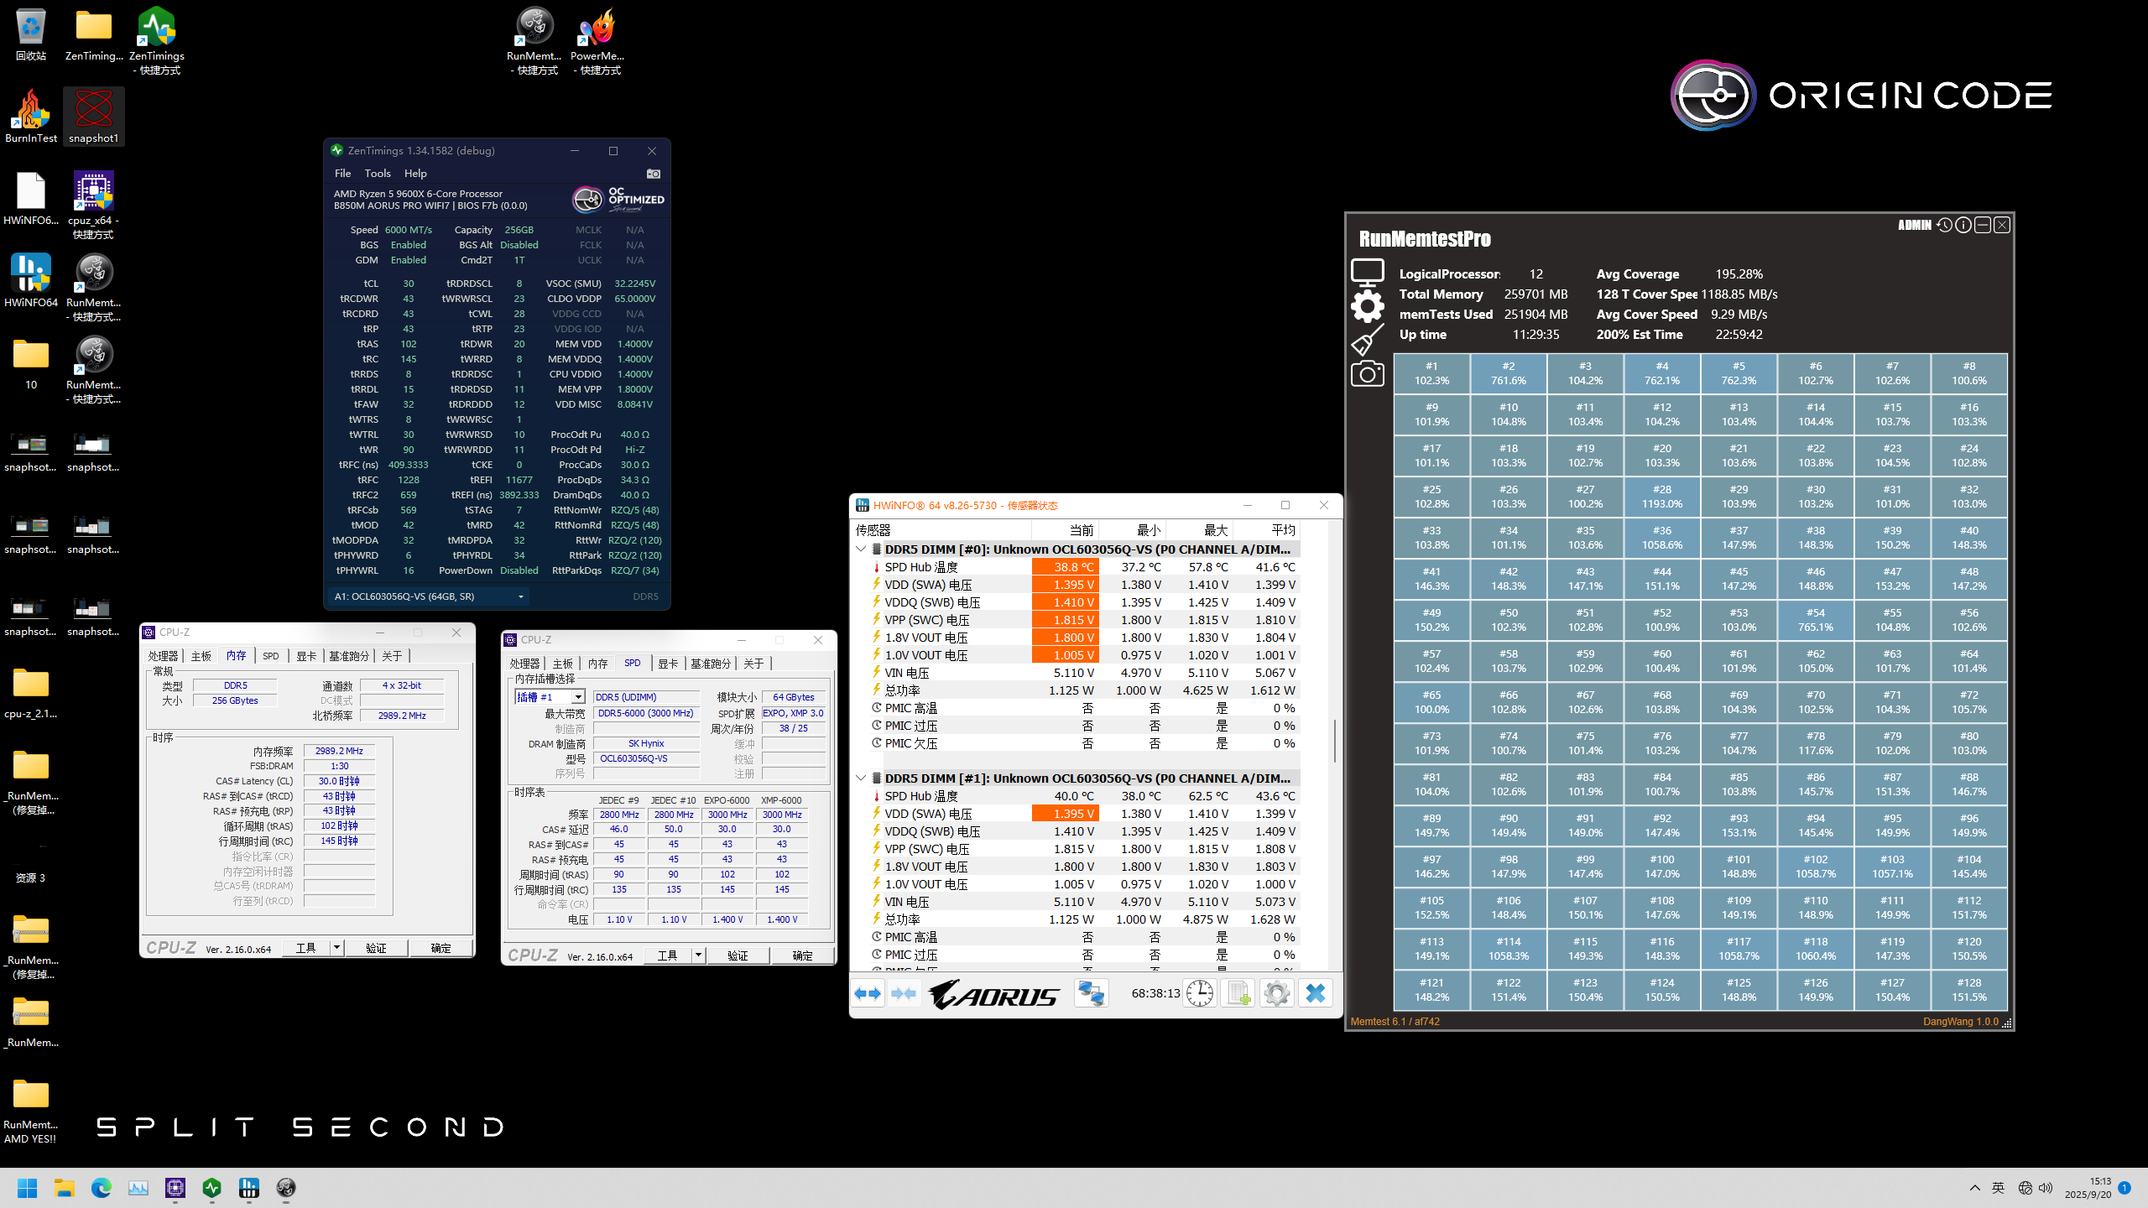The height and width of the screenshot is (1208, 2148).
Task: Open the memory slot dropdown in CPU-Z SPD tab
Action: pyautogui.click(x=579, y=696)
